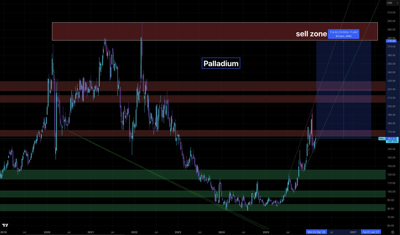Click the 114.52 (70.55%) measurement label
The height and width of the screenshot is (235, 400).
(343, 34)
